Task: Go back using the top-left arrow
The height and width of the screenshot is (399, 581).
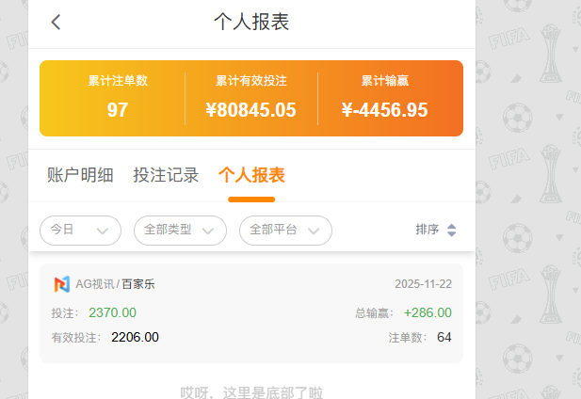Action: tap(56, 23)
